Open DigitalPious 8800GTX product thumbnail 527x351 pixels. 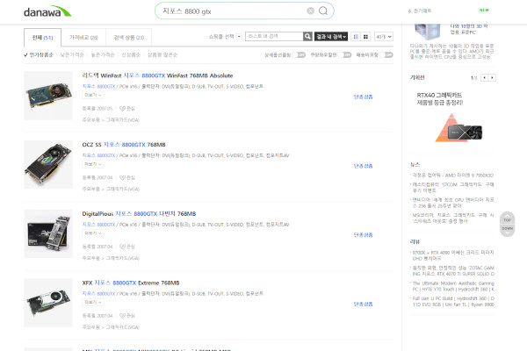click(48, 233)
